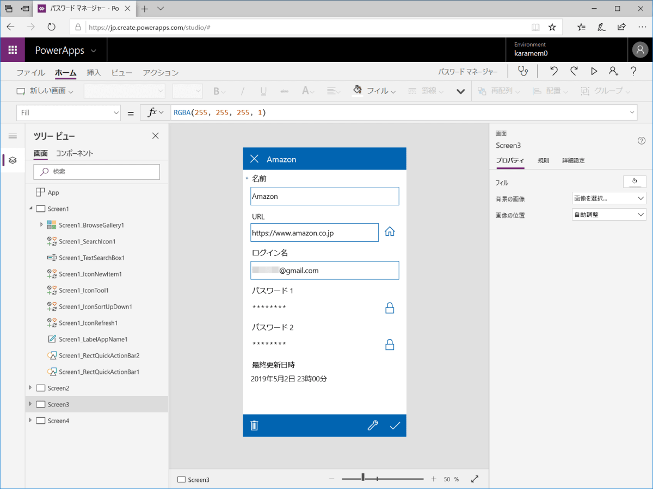Image resolution: width=653 pixels, height=489 pixels.
Task: Toggle the hamburger menu in left rail
Action: pyautogui.click(x=13, y=136)
